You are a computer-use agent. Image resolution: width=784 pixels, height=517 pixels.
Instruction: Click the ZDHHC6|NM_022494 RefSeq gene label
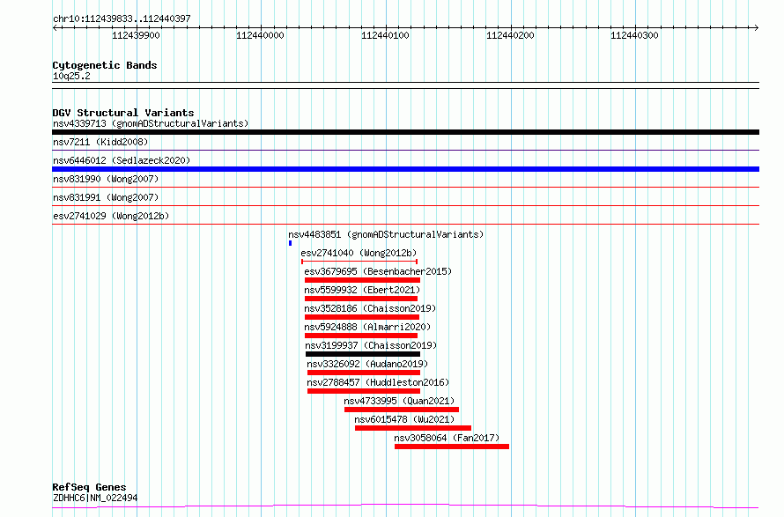pos(94,499)
